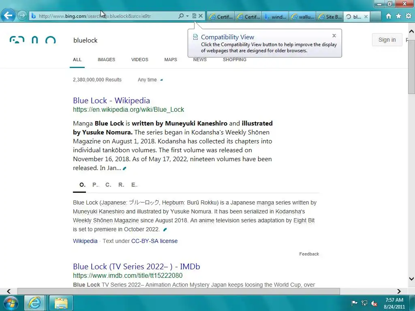Select the NEWS search category
Image resolution: width=415 pixels, height=311 pixels.
[x=200, y=60]
